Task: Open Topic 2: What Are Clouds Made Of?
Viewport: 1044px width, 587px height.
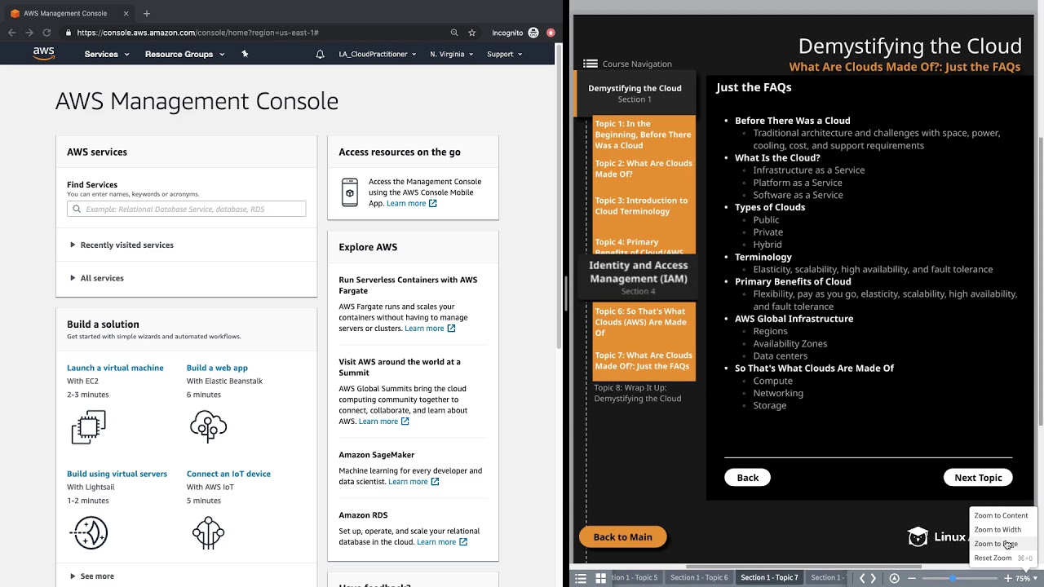Action: point(644,169)
